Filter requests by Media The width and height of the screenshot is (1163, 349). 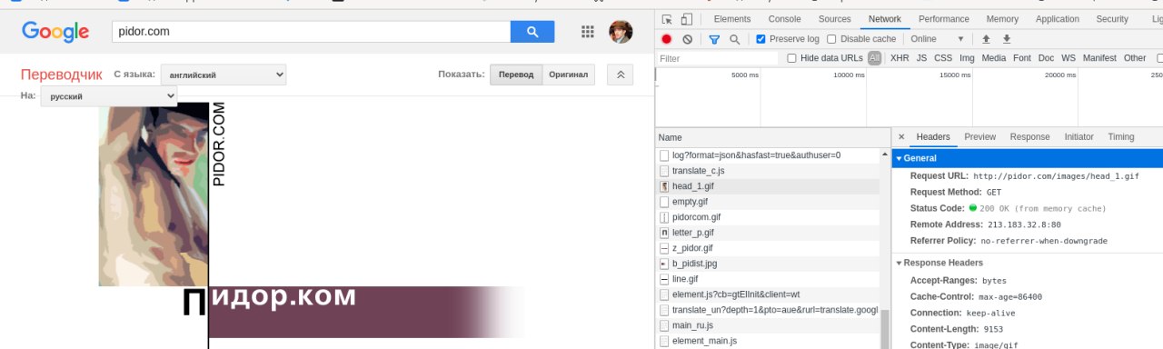point(994,58)
